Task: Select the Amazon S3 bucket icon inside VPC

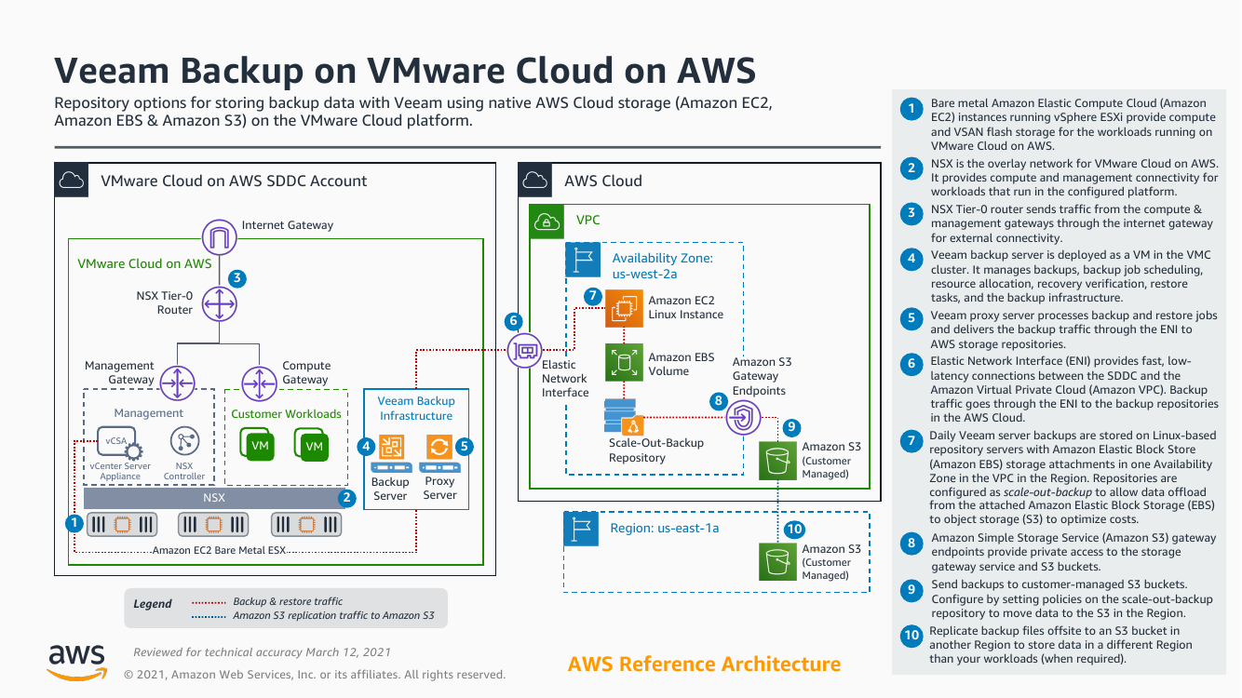Action: point(776,461)
